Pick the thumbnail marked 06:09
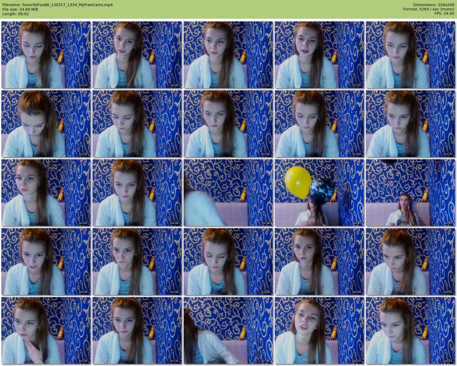457x366 pixels. tap(228, 262)
